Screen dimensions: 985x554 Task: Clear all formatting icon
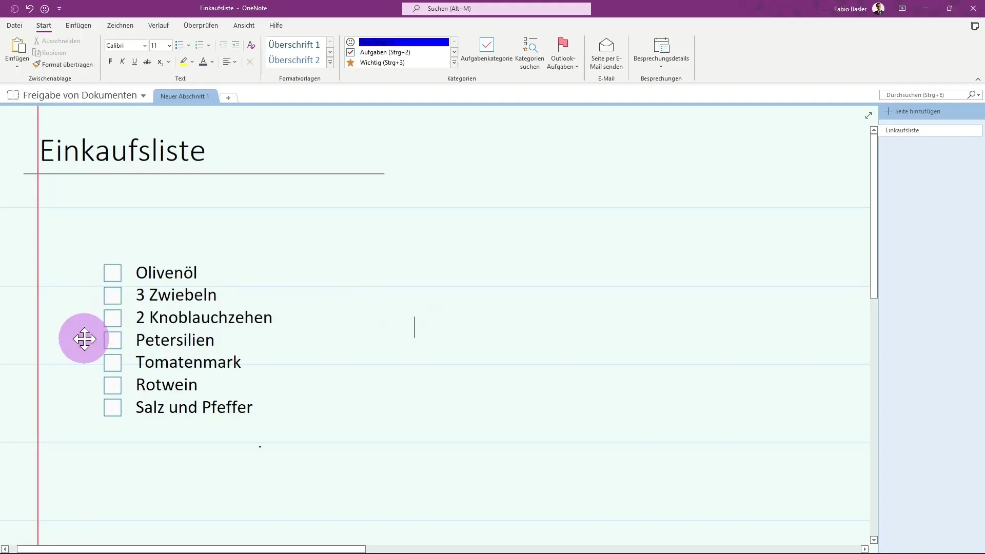coord(251,46)
